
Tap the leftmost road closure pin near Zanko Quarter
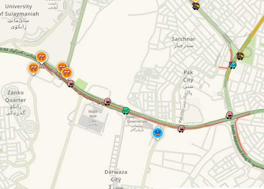coord(33,69)
